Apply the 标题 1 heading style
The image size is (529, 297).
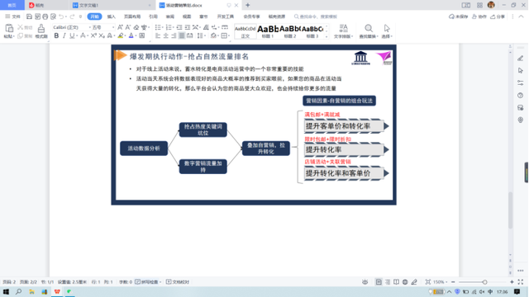pos(268,31)
